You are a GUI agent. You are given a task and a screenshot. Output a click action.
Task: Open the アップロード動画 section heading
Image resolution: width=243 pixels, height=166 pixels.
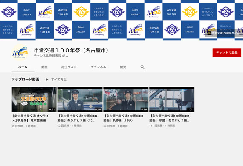tap(25, 79)
